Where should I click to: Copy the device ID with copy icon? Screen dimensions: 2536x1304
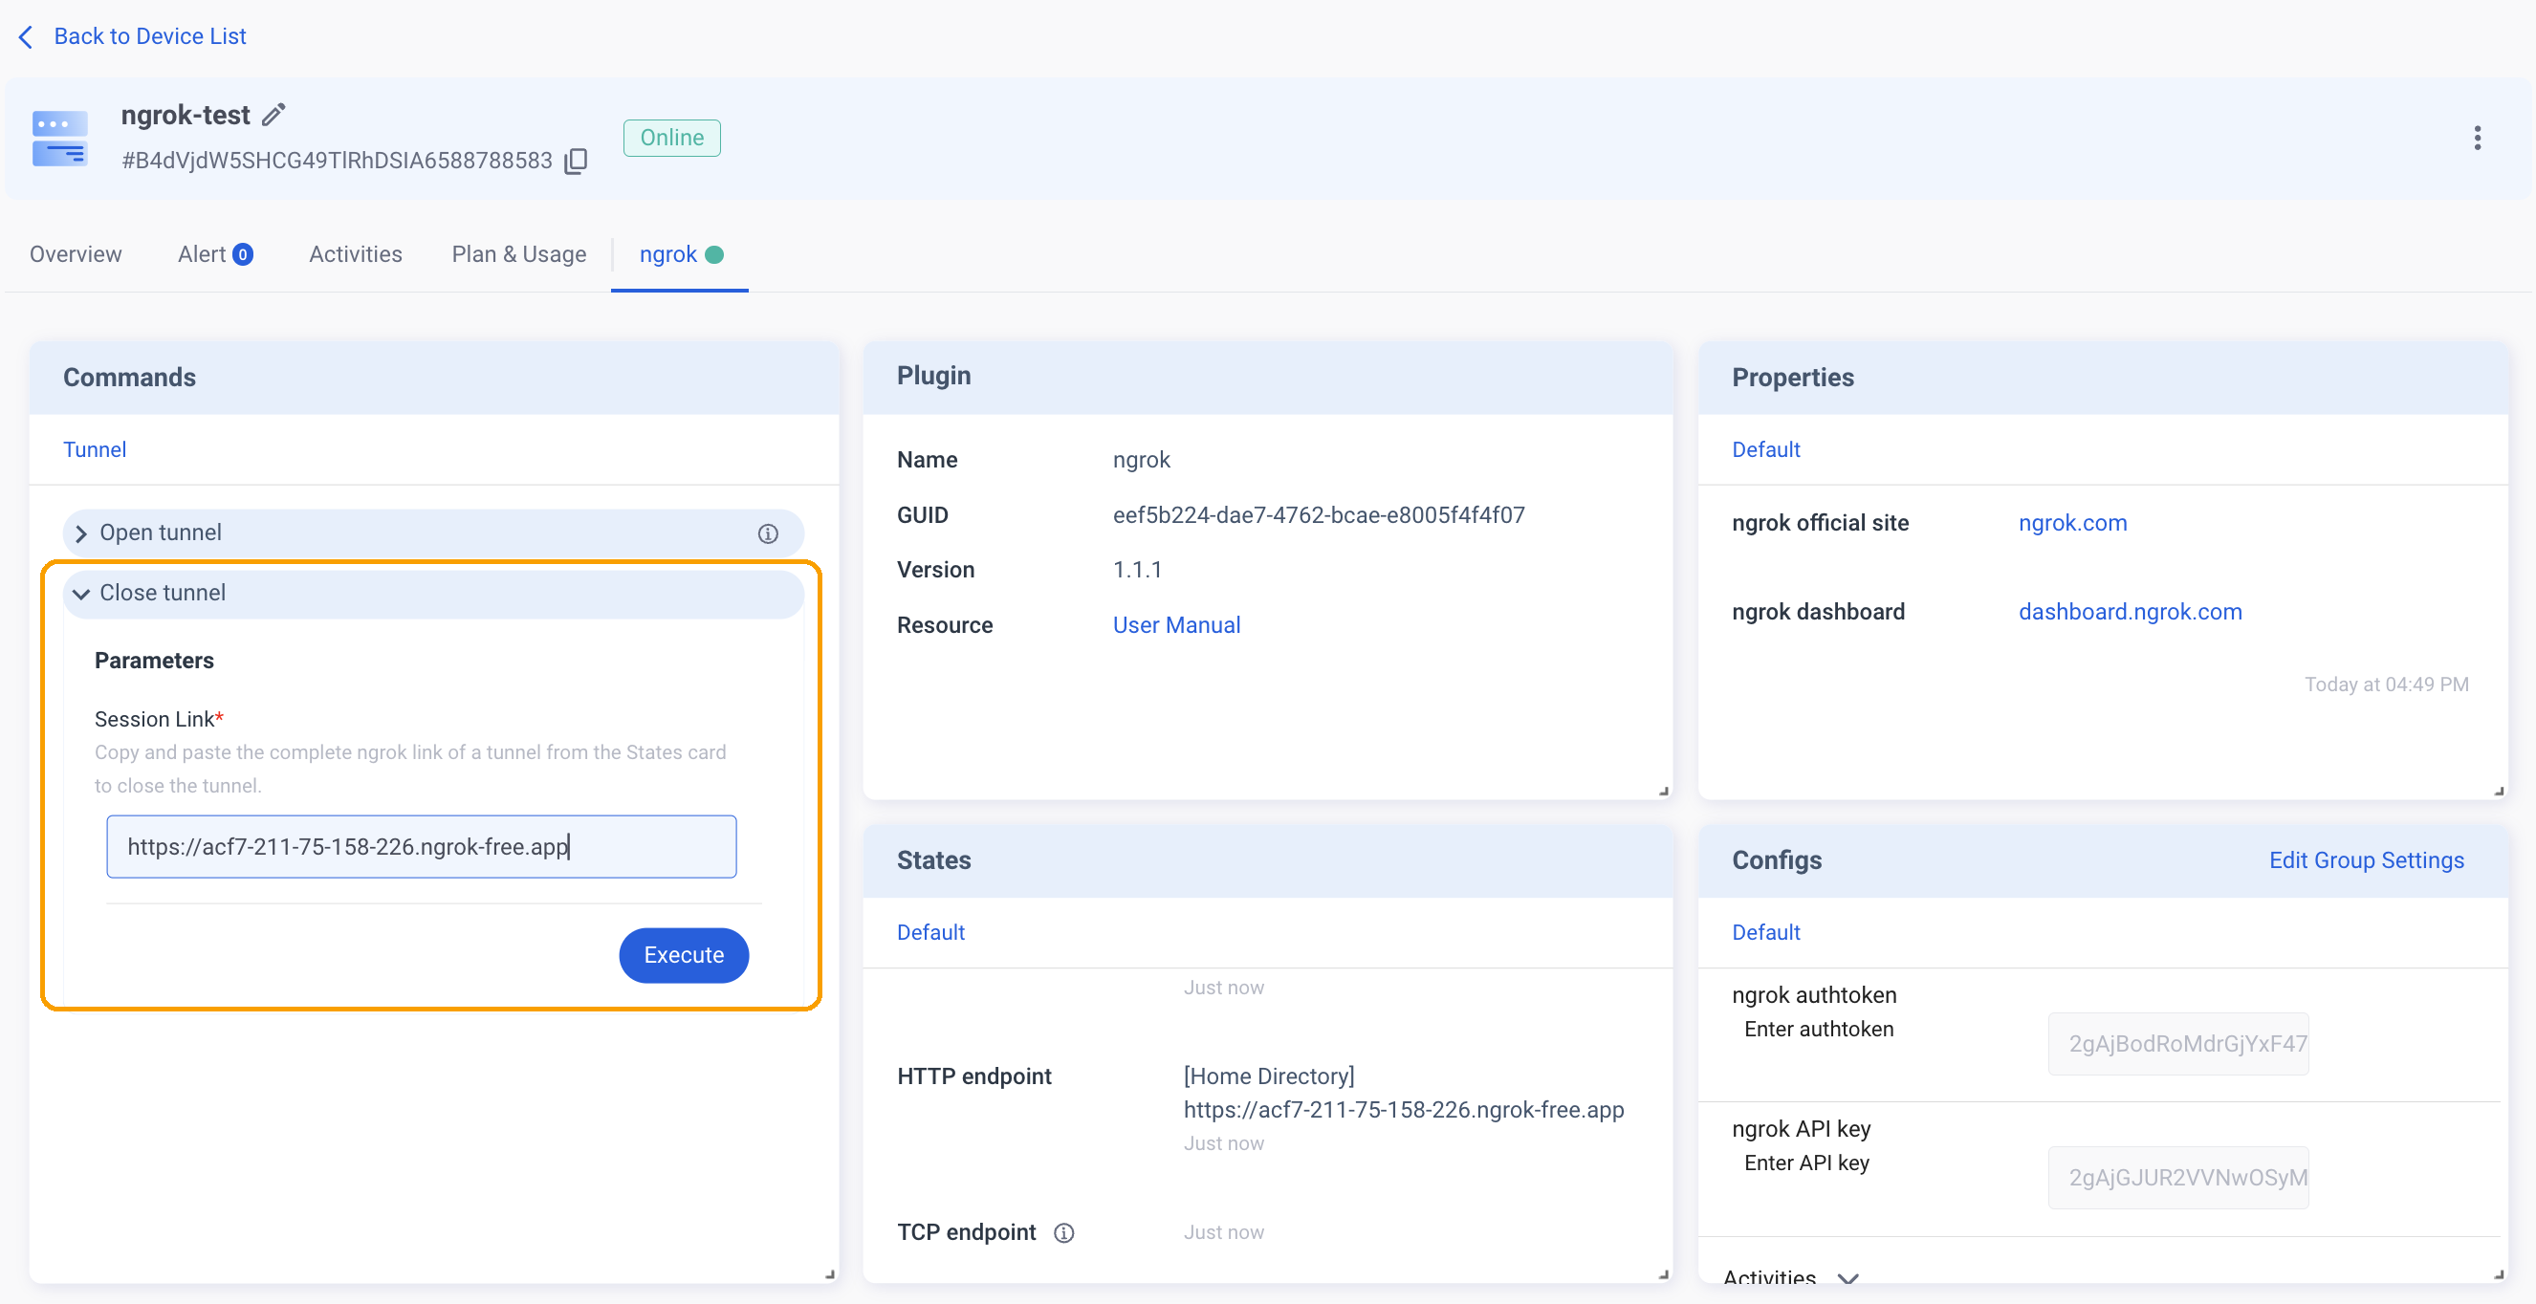pyautogui.click(x=576, y=161)
